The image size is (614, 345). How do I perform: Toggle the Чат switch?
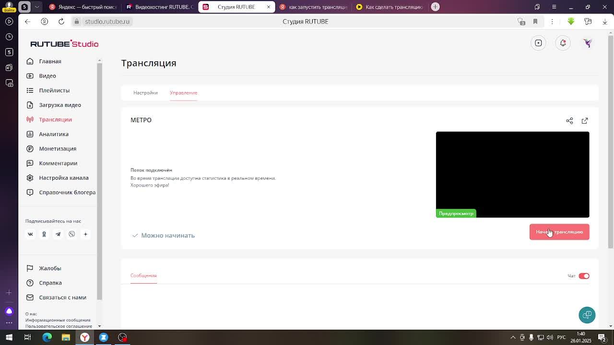point(584,276)
